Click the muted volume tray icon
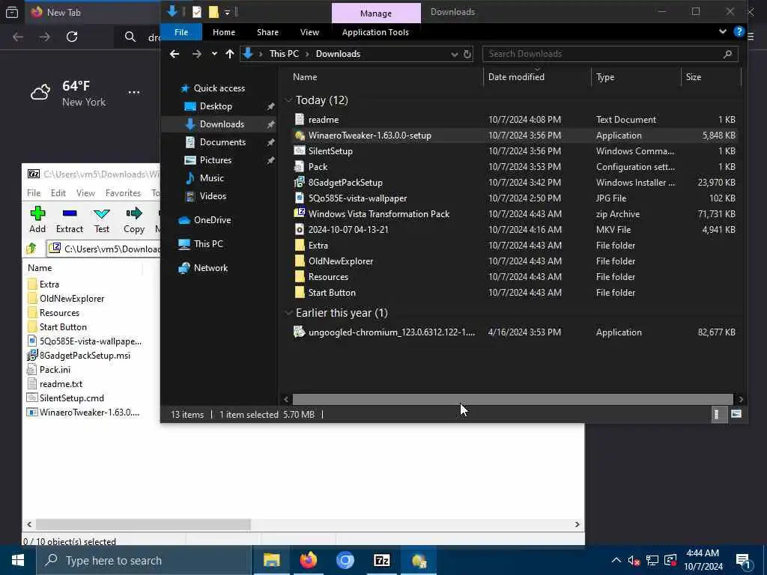Viewport: 767px width, 575px height. (634, 560)
